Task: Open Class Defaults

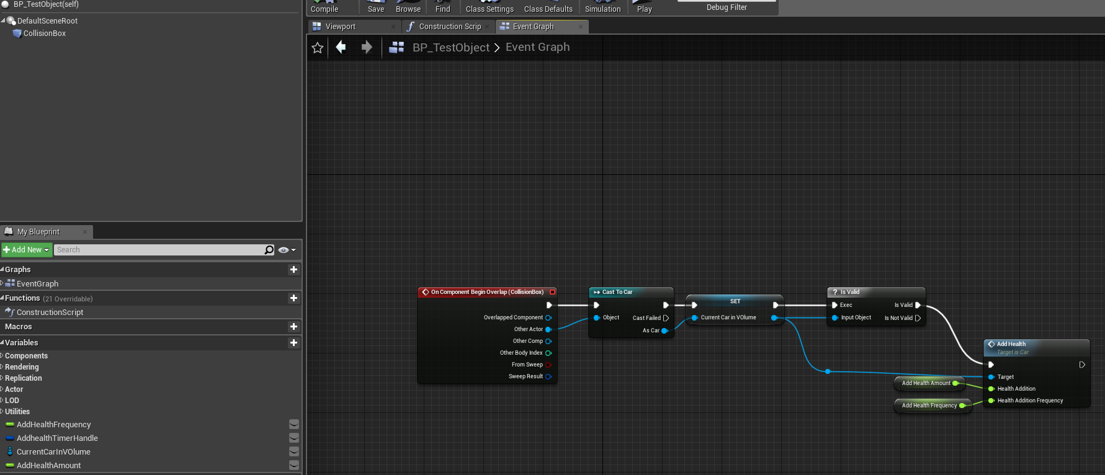Action: pos(548,7)
